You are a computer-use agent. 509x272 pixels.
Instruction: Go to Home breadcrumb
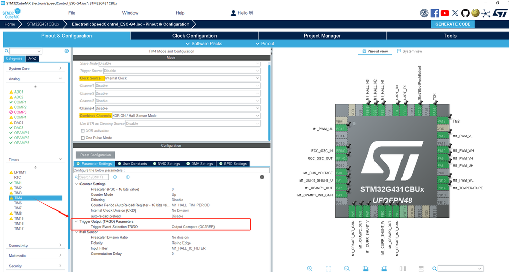9,24
